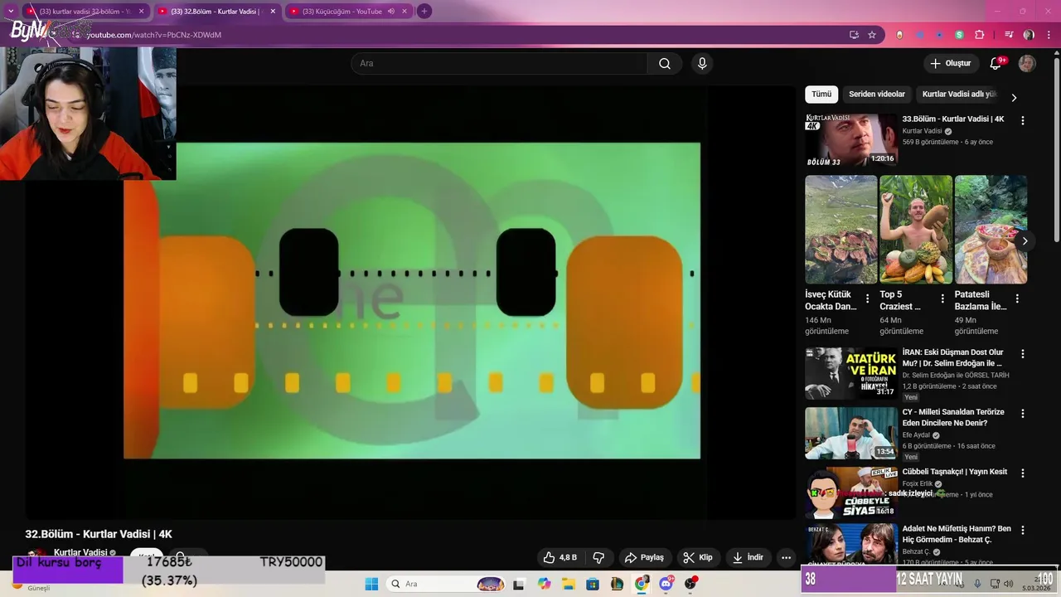The height and width of the screenshot is (597, 1061).
Task: Click the YouTube search magnifier button
Action: tap(664, 64)
